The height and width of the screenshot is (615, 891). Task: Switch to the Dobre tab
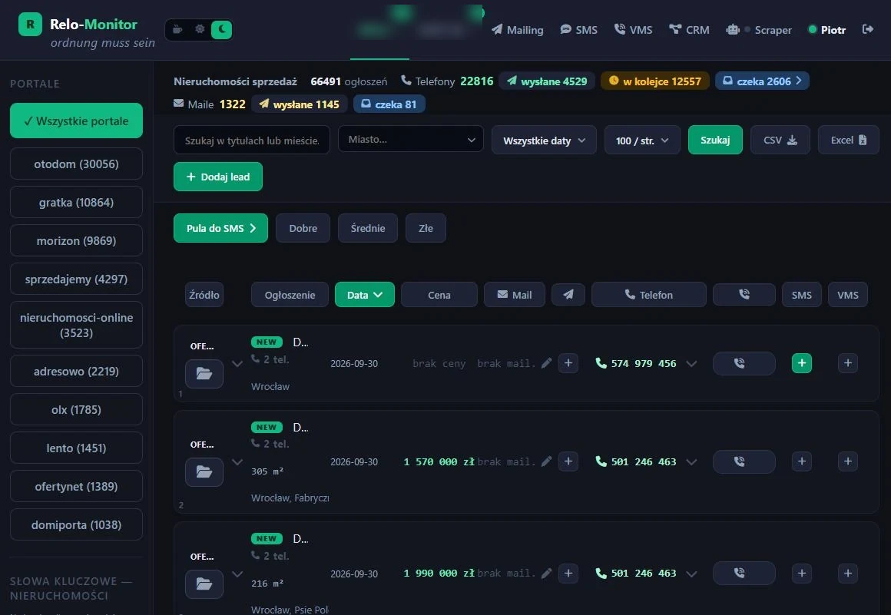[x=303, y=228]
